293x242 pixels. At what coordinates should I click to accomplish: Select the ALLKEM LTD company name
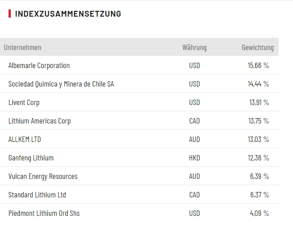pyautogui.click(x=24, y=139)
